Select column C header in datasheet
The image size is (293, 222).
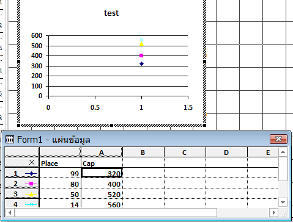[185, 152]
